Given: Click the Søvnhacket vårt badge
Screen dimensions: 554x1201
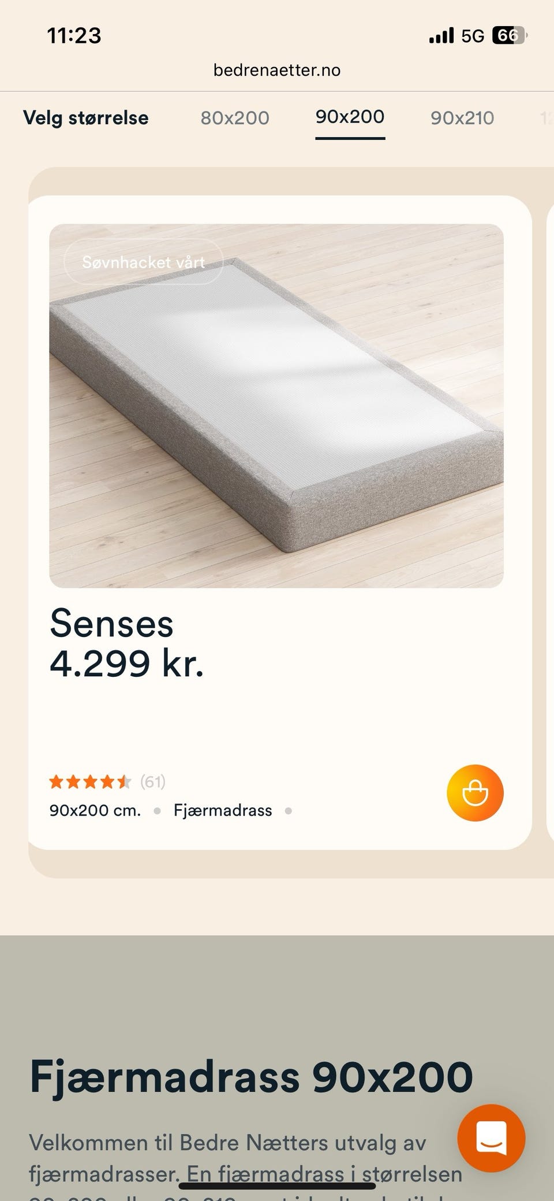Looking at the screenshot, I should click(143, 262).
